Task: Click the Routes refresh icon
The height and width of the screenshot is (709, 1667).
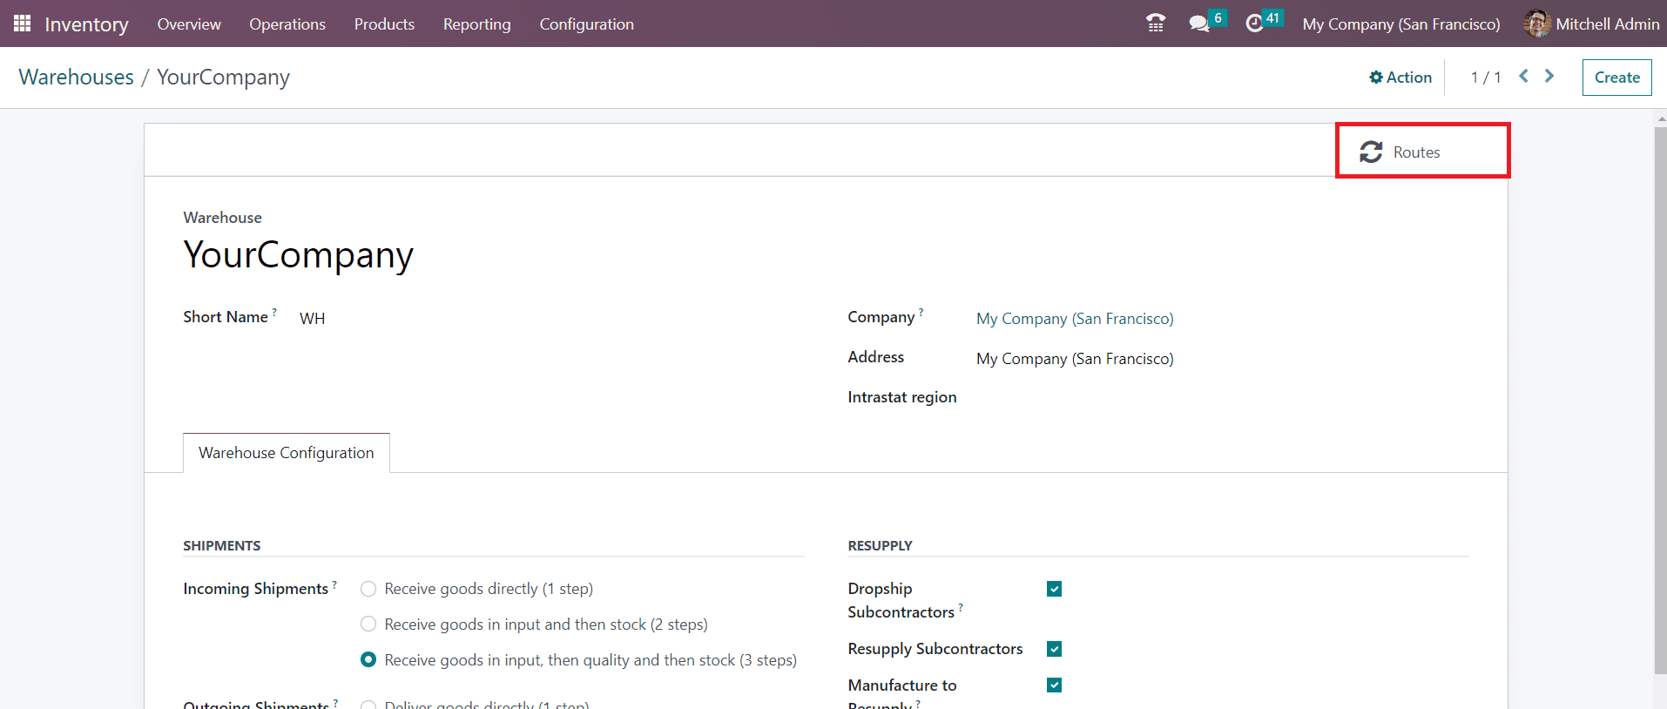Action: coord(1371,152)
